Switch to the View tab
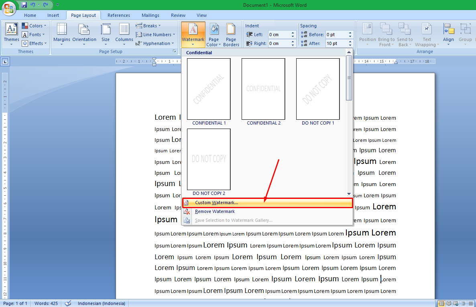 (x=201, y=15)
